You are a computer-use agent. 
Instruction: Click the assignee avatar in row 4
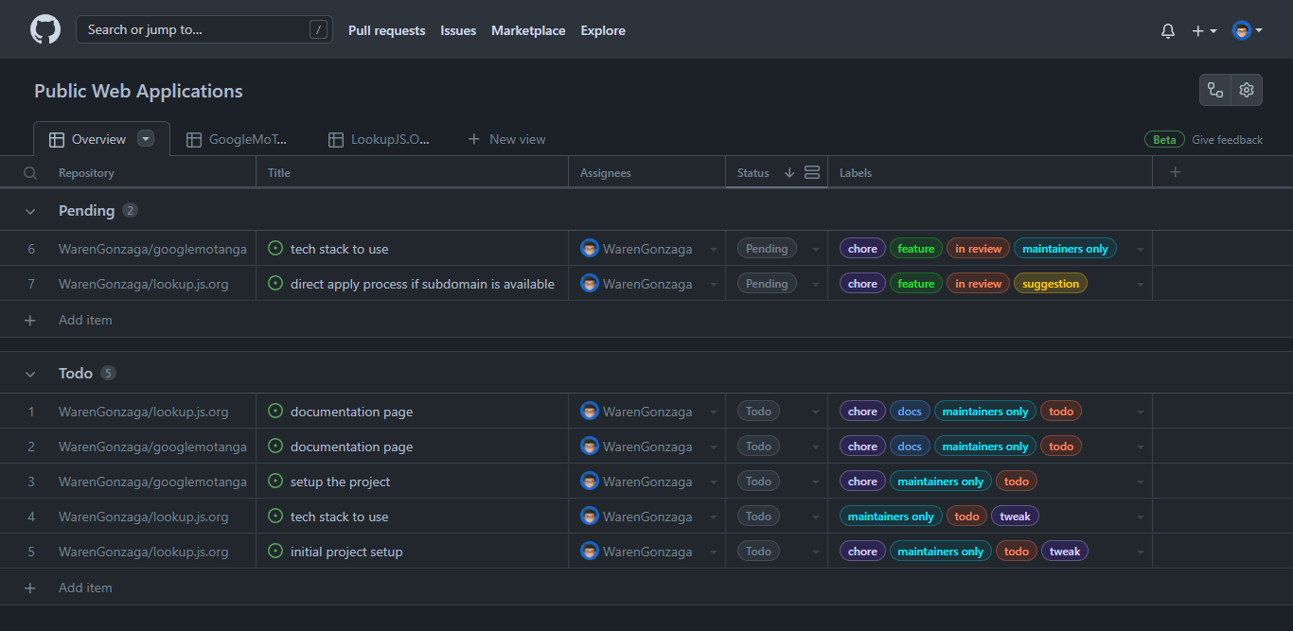[x=590, y=517]
